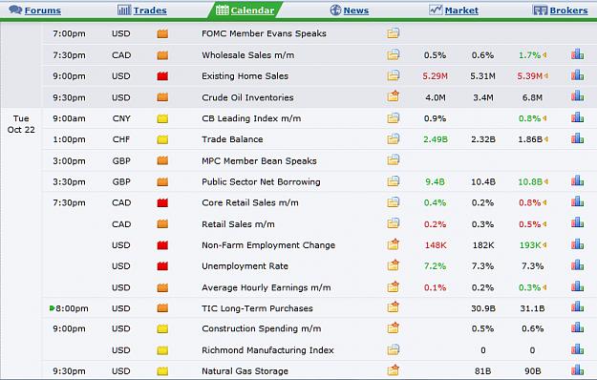Open detail folder for MPC Member Bean Speaks
The height and width of the screenshot is (380, 597).
click(394, 159)
